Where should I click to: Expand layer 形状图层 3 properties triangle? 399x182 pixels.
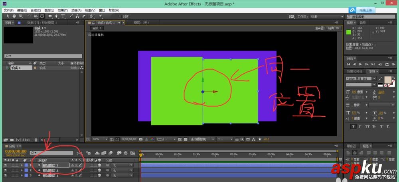[x=22, y=165]
